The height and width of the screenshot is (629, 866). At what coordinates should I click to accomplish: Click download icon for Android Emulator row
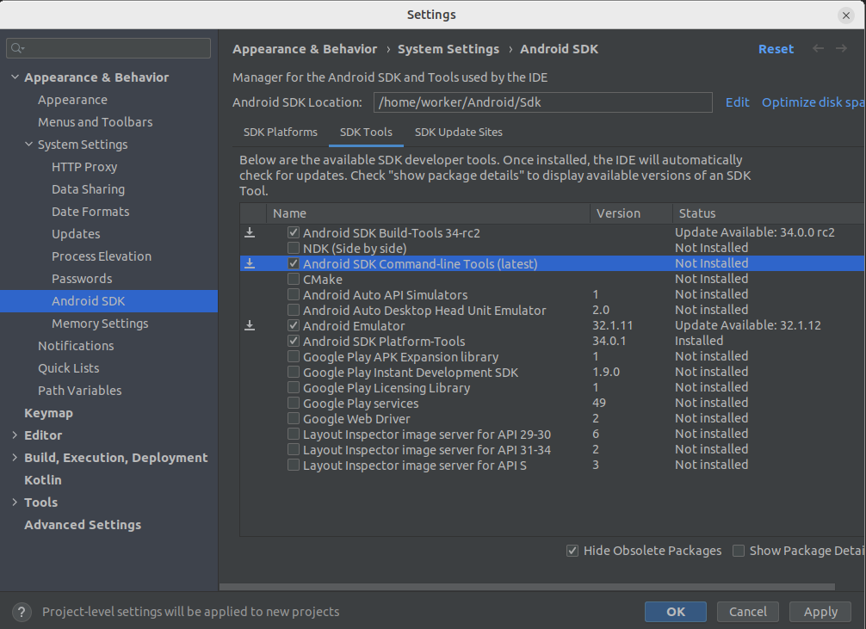250,325
